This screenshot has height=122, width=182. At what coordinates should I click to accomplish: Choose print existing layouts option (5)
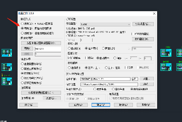click(x=22, y=83)
